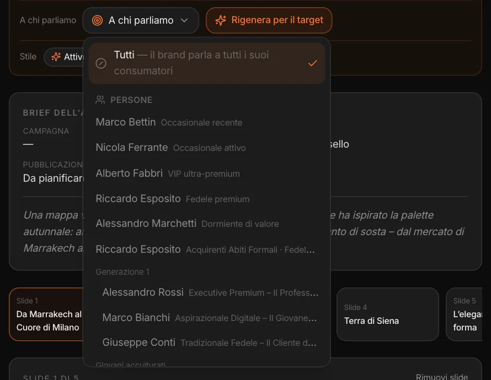Click the sparkle icon on Rigenera button
Image resolution: width=491 pixels, height=380 pixels.
[221, 20]
